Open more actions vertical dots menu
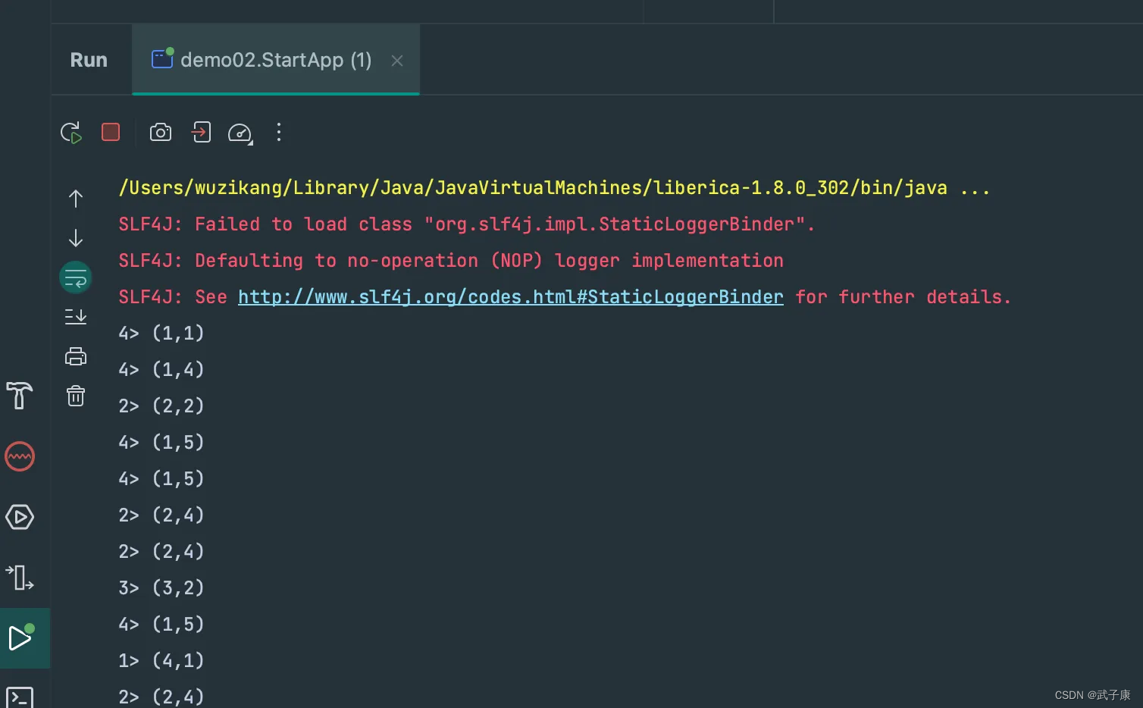Viewport: 1143px width, 708px height. [279, 133]
